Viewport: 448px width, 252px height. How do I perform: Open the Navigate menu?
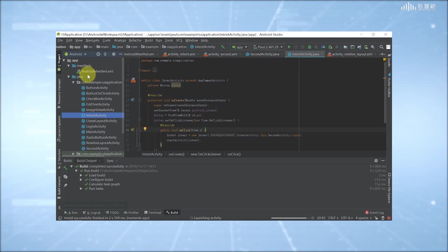coord(93,40)
